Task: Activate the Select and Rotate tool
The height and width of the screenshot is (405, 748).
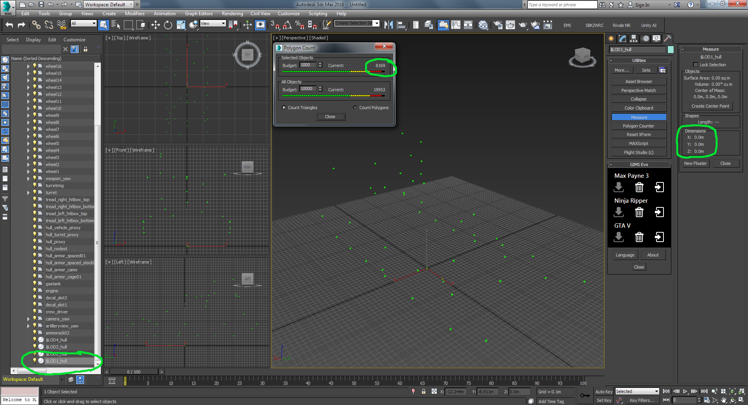Action: pos(168,25)
